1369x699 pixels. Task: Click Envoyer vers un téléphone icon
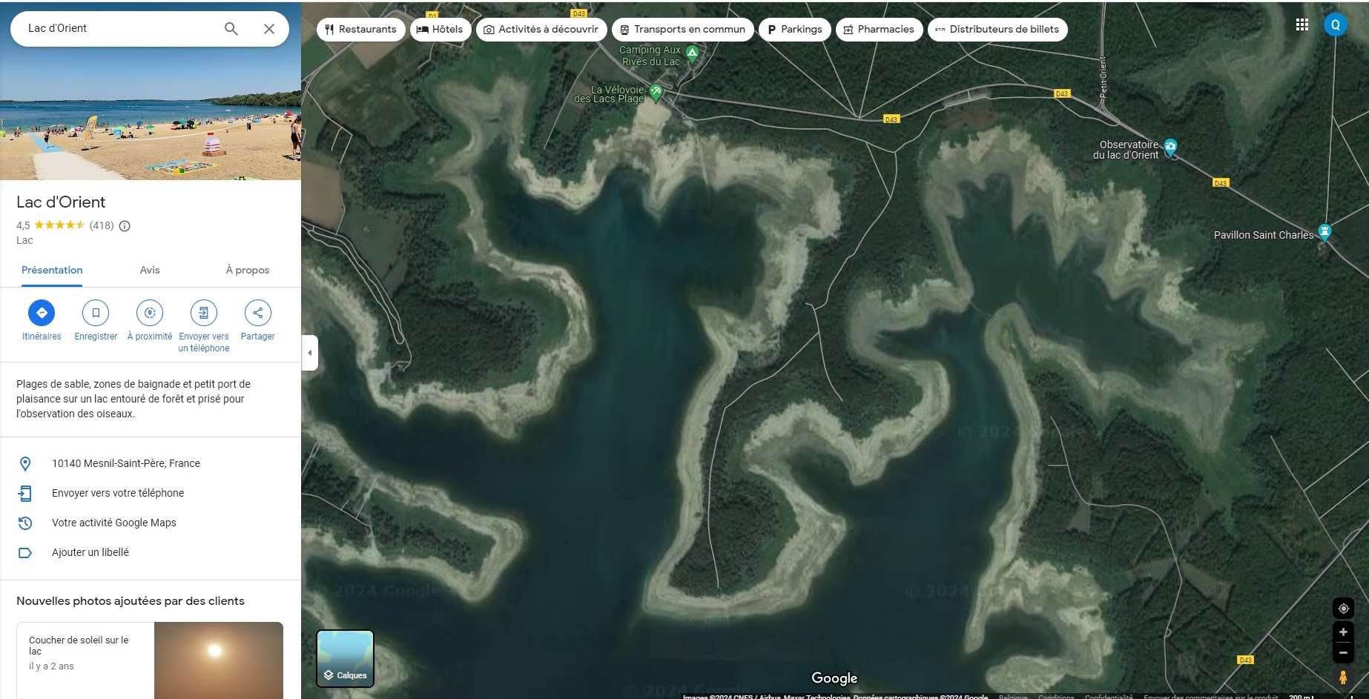[x=204, y=313]
